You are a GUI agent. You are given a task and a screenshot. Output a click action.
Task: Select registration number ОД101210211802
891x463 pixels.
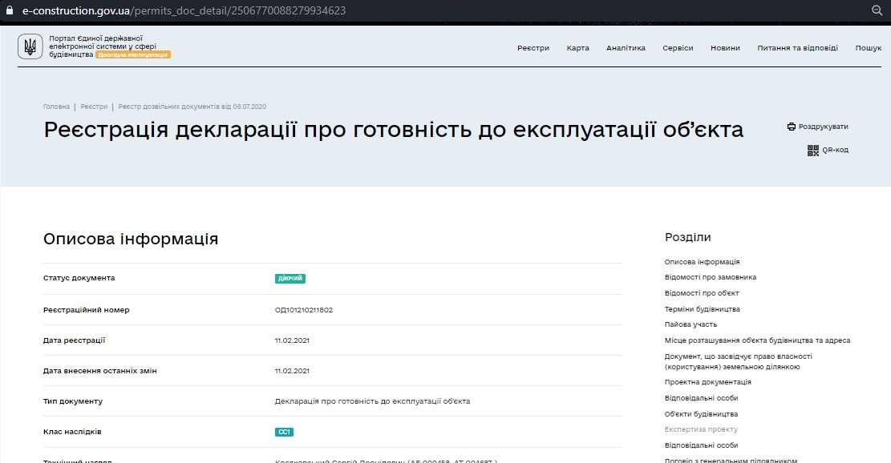pos(303,310)
